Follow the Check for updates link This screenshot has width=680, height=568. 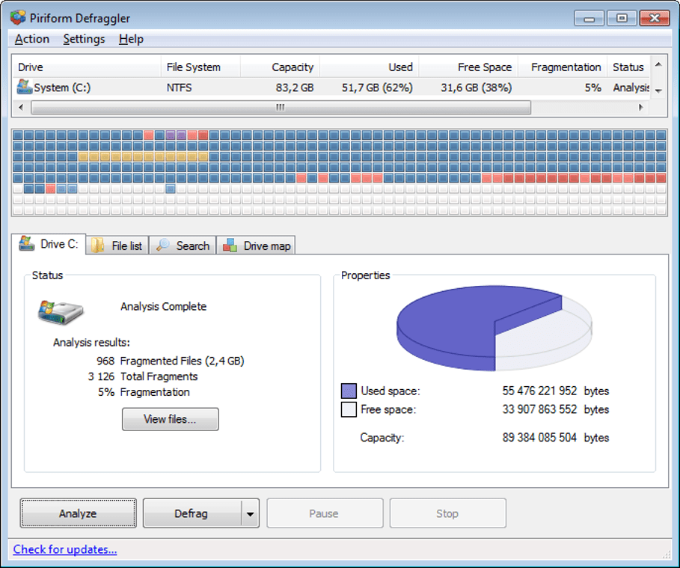click(65, 549)
